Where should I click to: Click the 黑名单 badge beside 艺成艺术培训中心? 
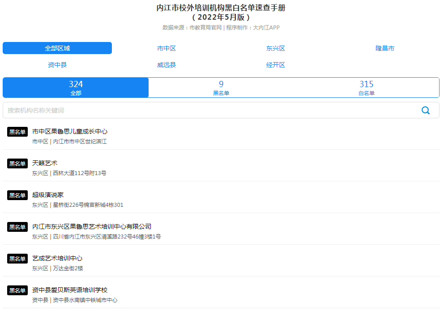click(17, 258)
